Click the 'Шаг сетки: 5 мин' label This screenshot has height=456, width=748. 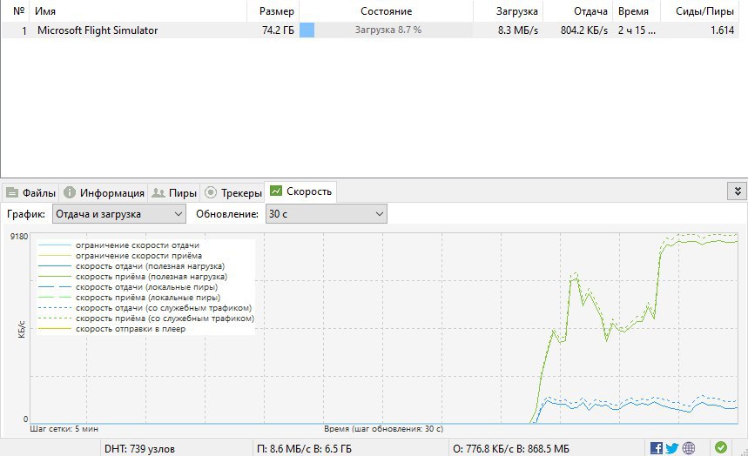(x=64, y=429)
